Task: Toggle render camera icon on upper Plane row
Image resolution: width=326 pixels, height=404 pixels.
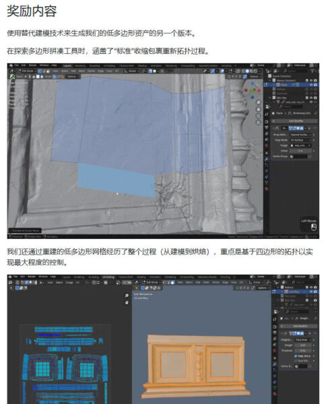Action: pos(315,85)
